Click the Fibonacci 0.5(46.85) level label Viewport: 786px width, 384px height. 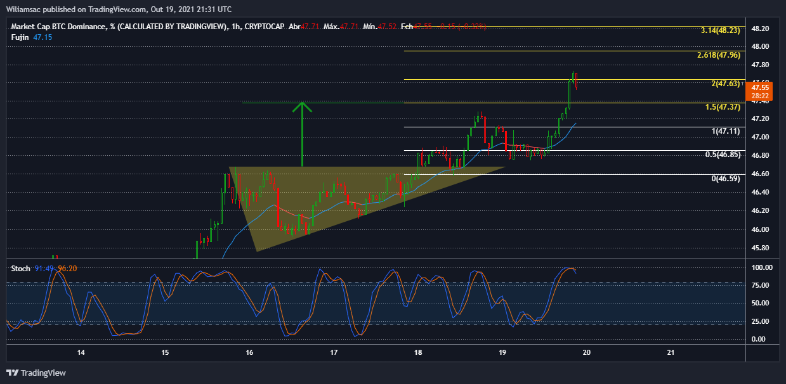coord(723,155)
